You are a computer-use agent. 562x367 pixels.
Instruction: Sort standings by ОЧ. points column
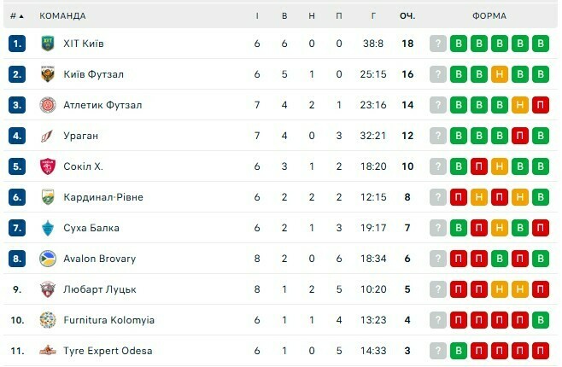click(x=407, y=16)
